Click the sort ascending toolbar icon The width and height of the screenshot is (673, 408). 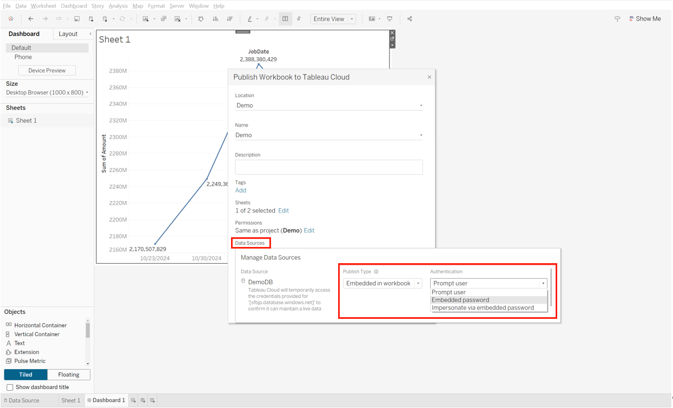click(216, 18)
